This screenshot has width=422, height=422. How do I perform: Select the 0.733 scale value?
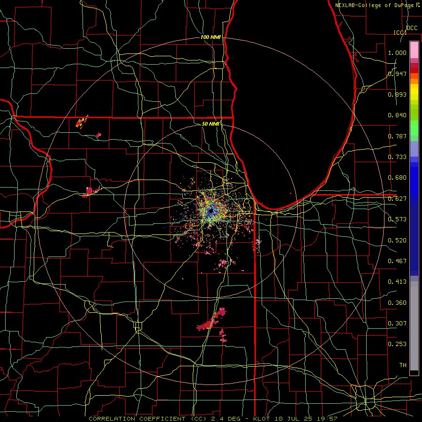[x=397, y=157]
